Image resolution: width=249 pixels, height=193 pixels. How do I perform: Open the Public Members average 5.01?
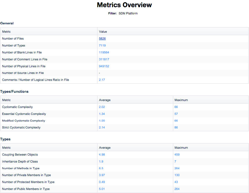tap(102, 189)
